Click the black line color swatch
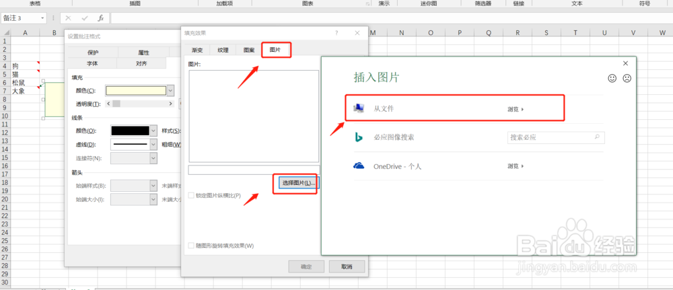Screen dimensions: 673x290 point(131,131)
